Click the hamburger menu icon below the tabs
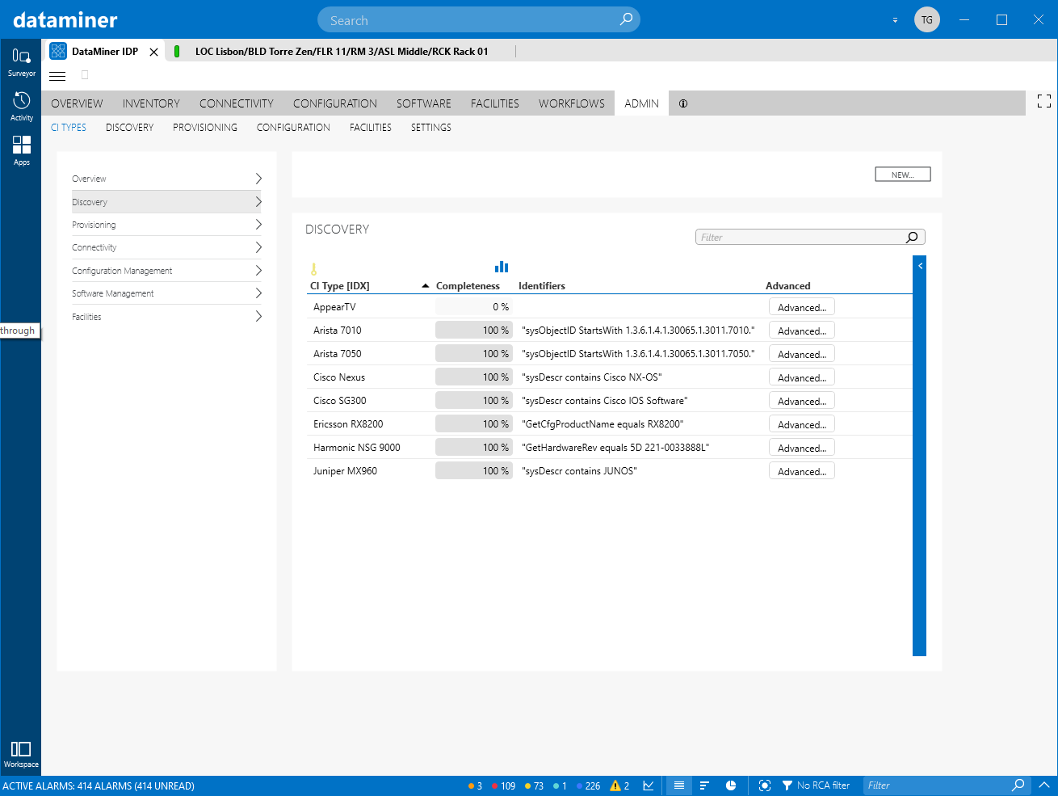The width and height of the screenshot is (1058, 796). (57, 76)
